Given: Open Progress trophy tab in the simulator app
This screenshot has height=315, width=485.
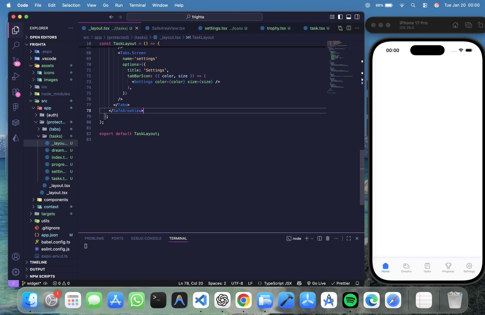Looking at the screenshot, I should [x=448, y=268].
